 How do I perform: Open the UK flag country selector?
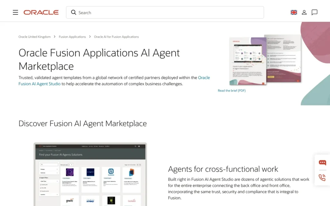click(x=294, y=13)
